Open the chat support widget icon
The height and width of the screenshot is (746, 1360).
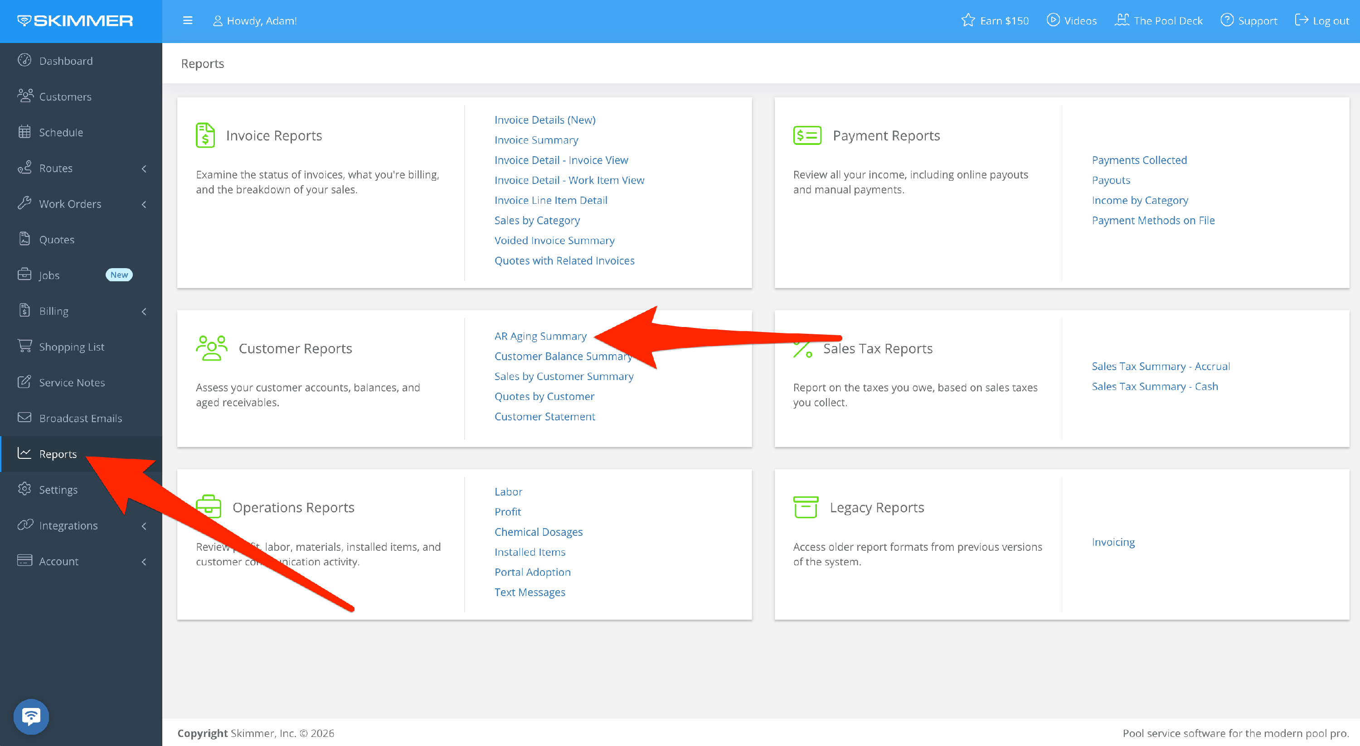[31, 716]
